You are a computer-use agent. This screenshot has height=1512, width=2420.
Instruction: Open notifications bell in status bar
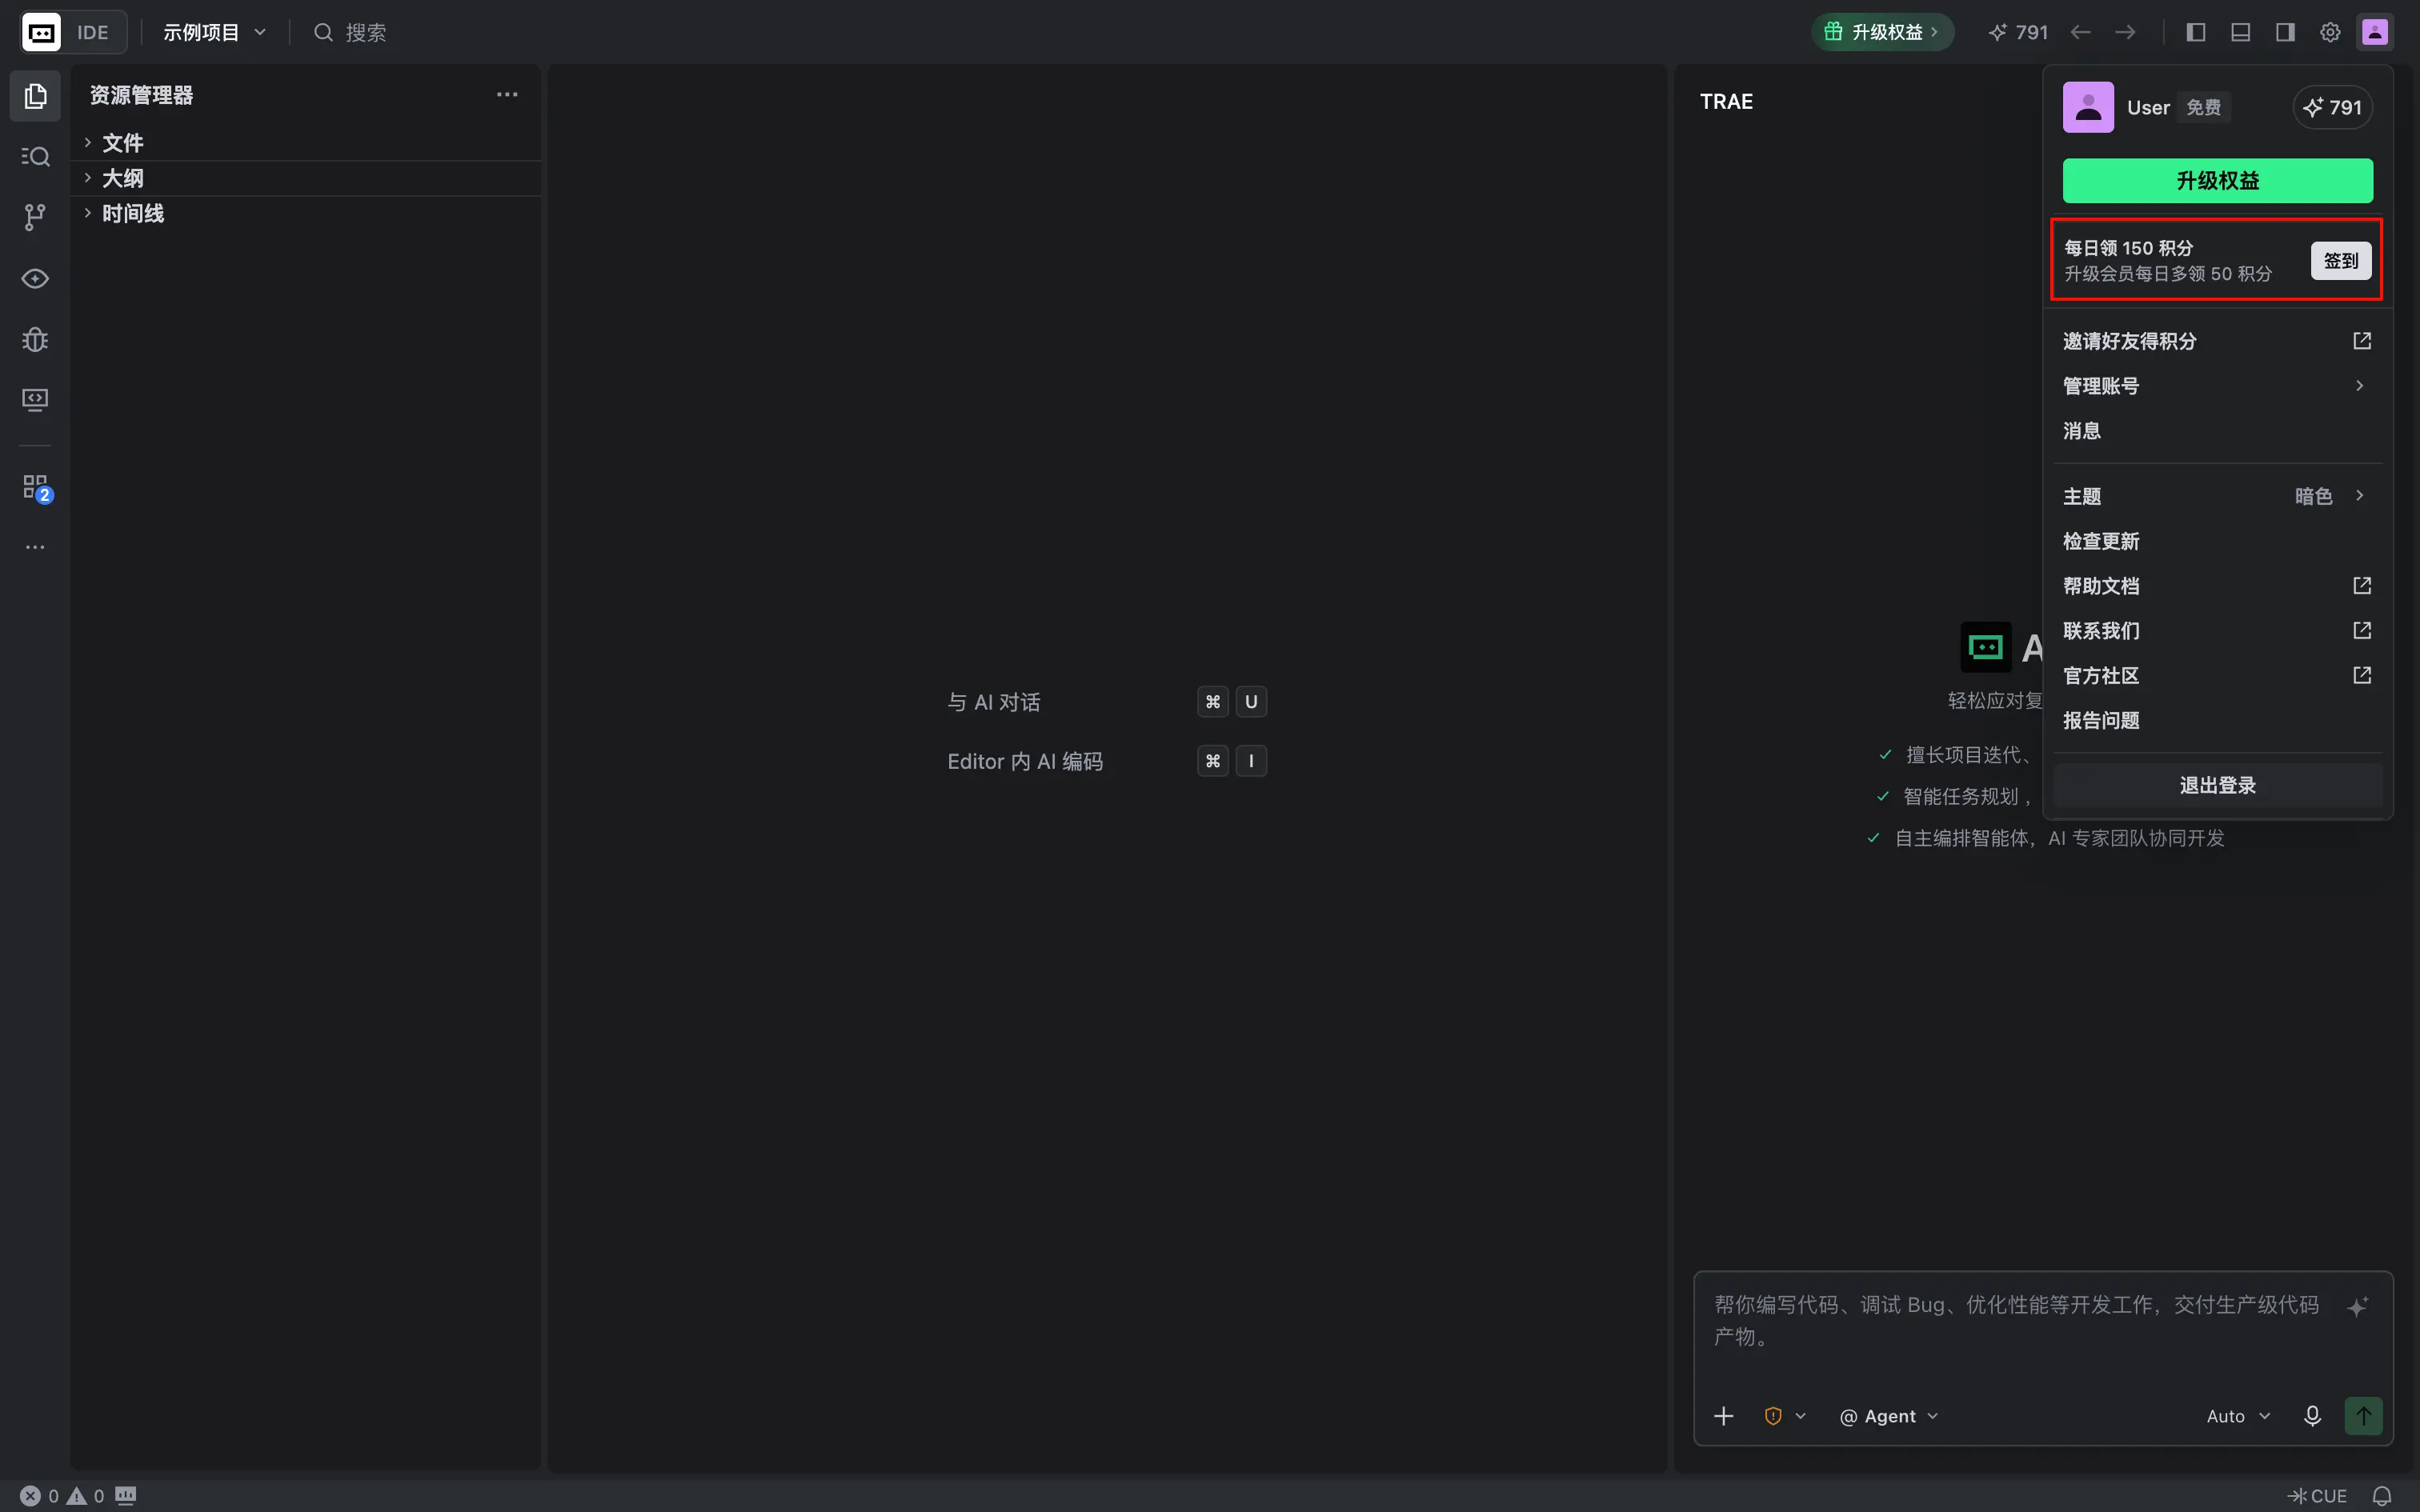(x=2382, y=1496)
